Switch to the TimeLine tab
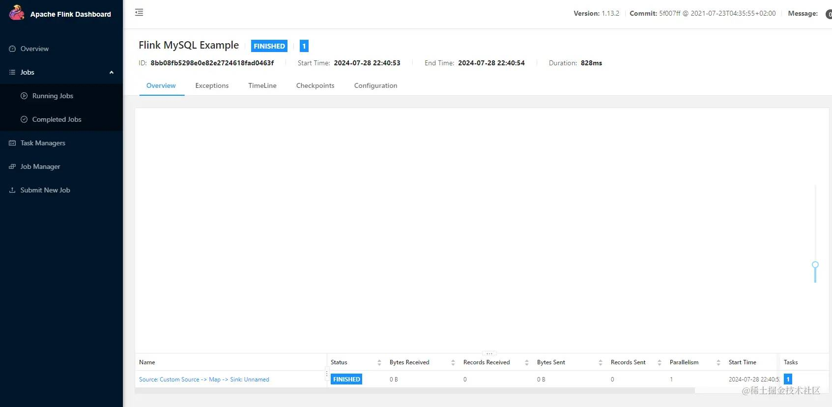This screenshot has height=407, width=832. coord(262,85)
